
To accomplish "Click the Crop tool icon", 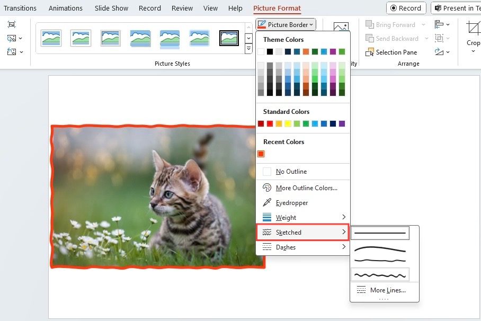I will click(x=474, y=28).
